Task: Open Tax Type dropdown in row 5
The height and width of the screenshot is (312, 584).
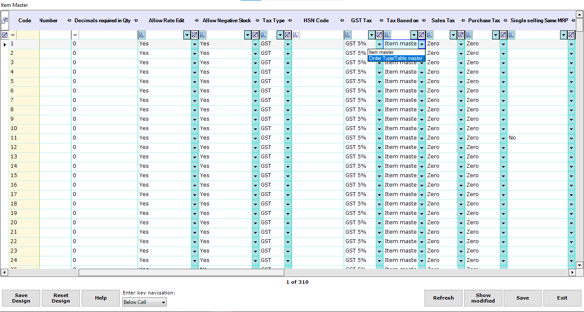Action: pos(288,81)
